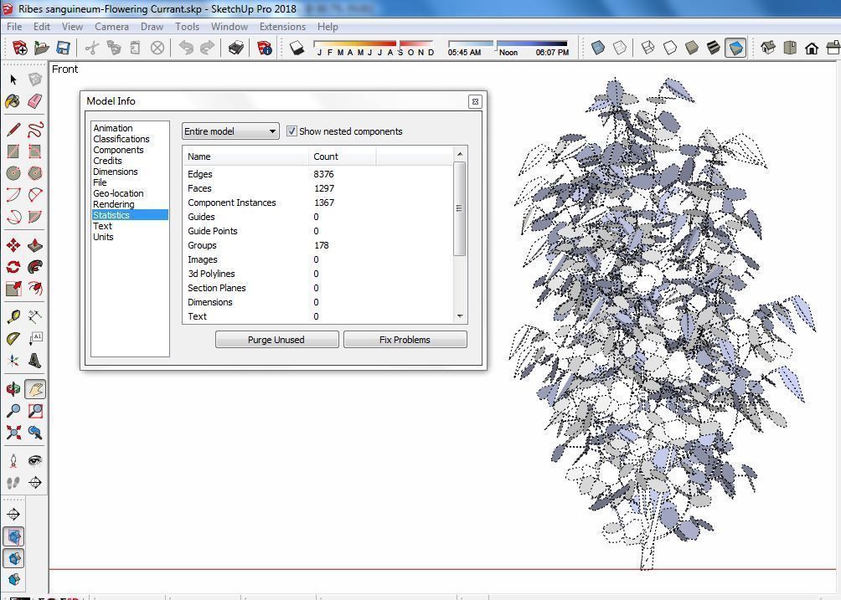Select the Scale tool
The width and height of the screenshot is (841, 600).
tap(13, 289)
